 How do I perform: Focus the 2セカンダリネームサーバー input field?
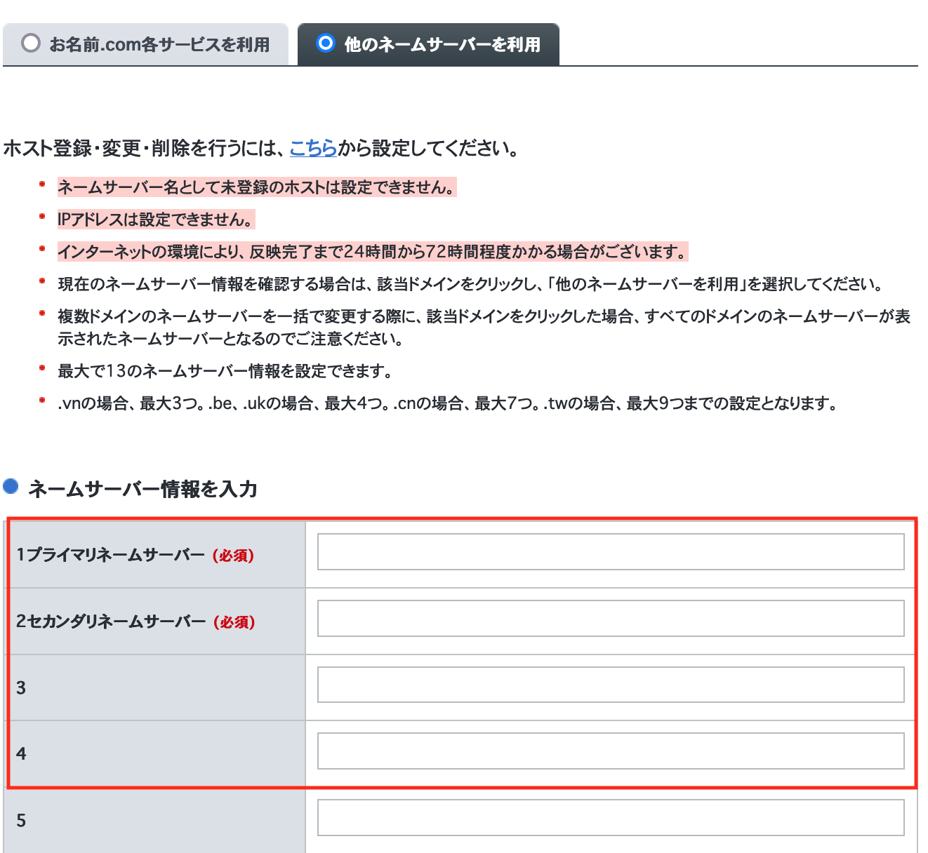[611, 618]
